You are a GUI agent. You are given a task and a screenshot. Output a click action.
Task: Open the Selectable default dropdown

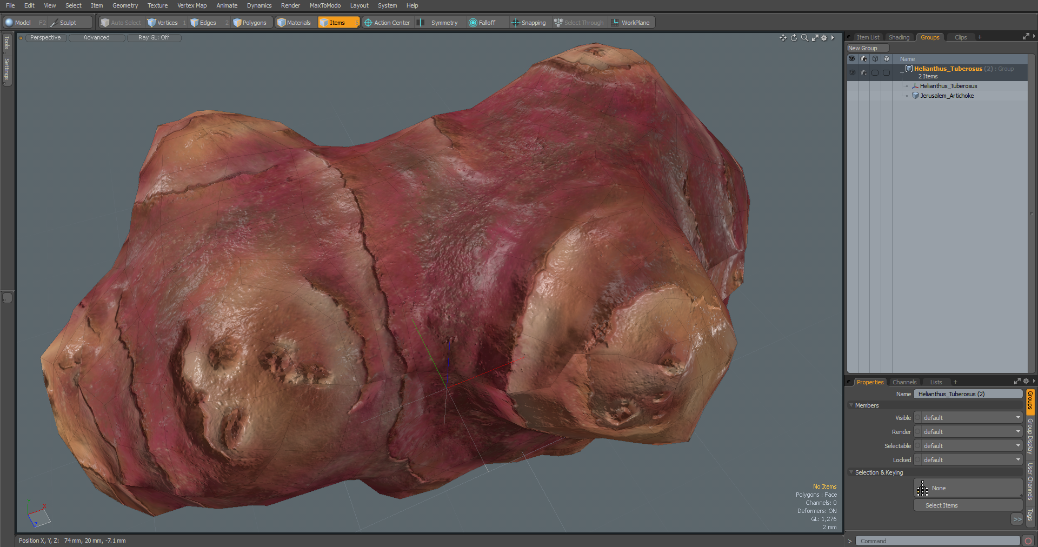pyautogui.click(x=972, y=446)
